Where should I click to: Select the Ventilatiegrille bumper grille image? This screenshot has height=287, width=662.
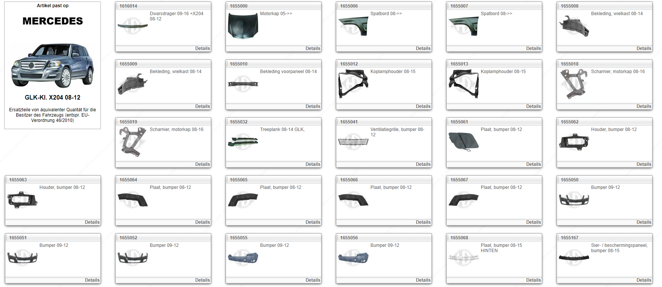[353, 142]
